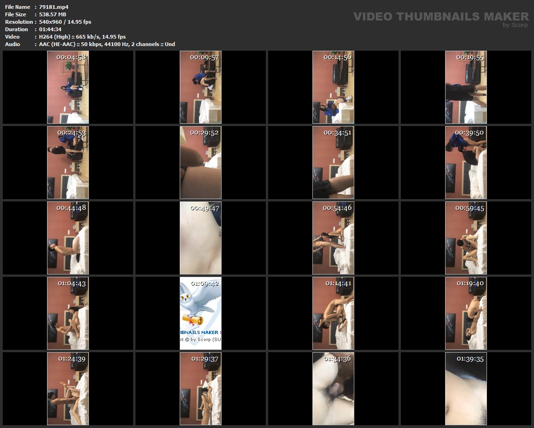The image size is (534, 428).
Task: Click the 00:59:45 timestamp label
Action: [470, 208]
